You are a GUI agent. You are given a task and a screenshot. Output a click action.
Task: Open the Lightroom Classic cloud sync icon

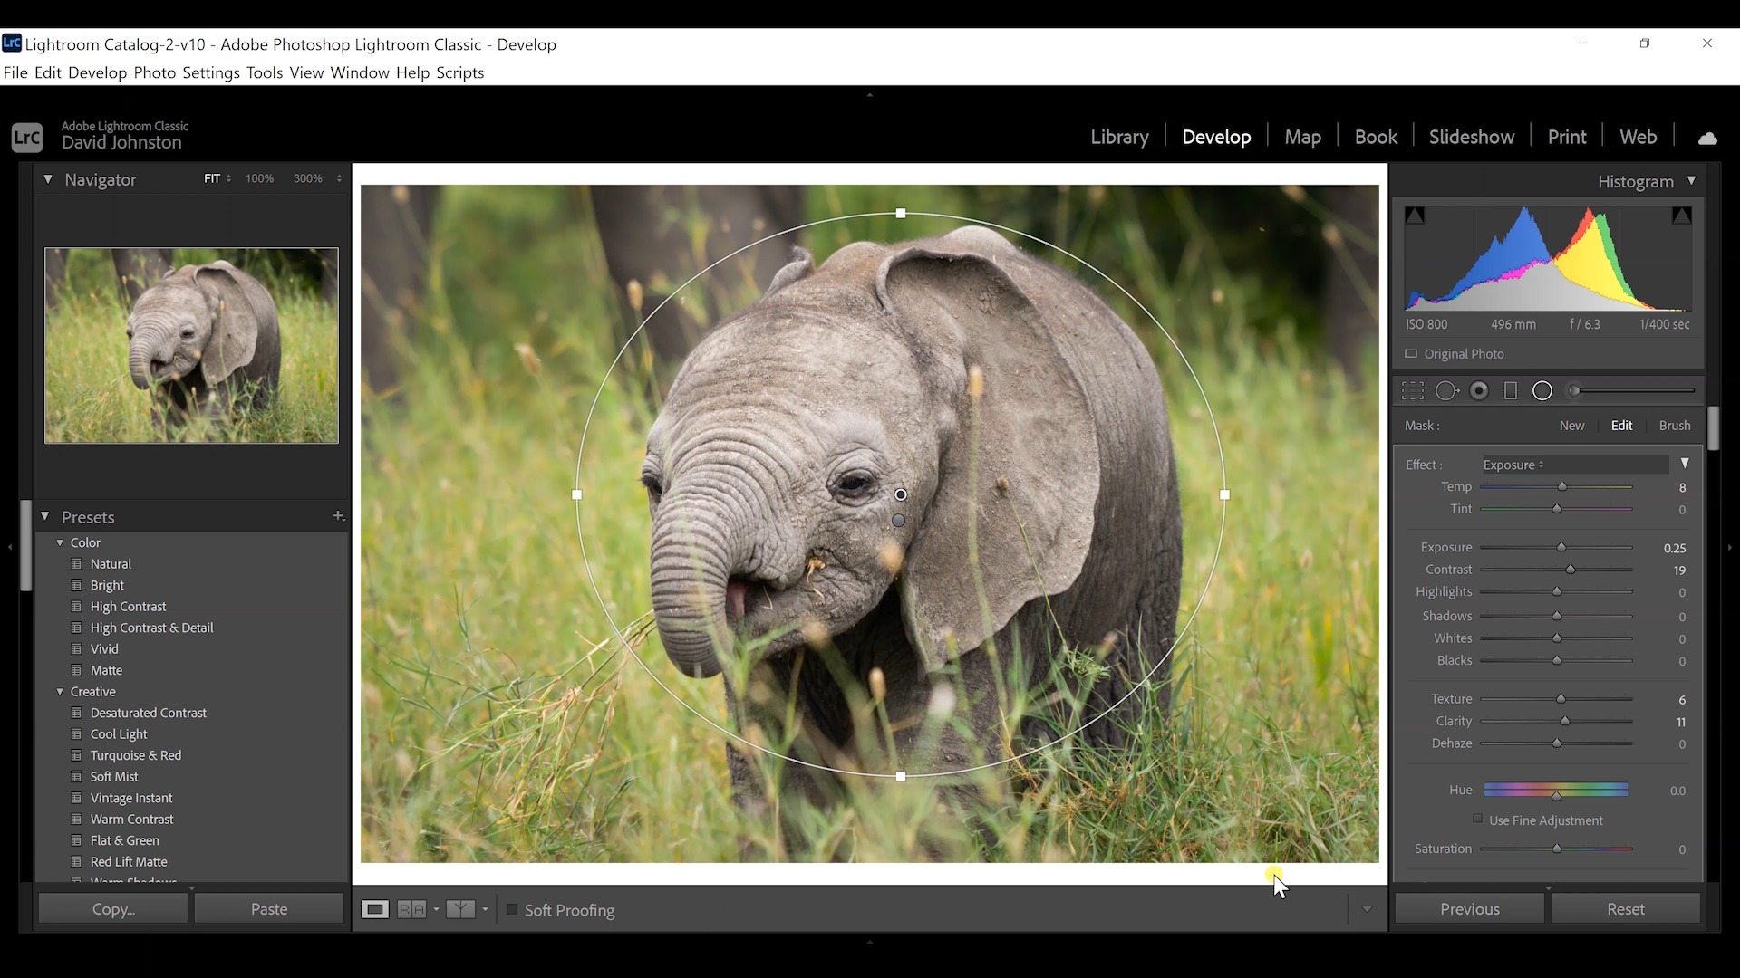(x=1707, y=137)
